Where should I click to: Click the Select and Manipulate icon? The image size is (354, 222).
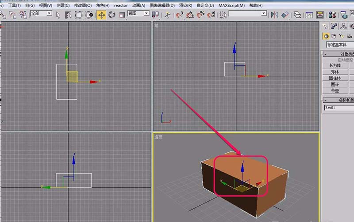pyautogui.click(x=168, y=15)
